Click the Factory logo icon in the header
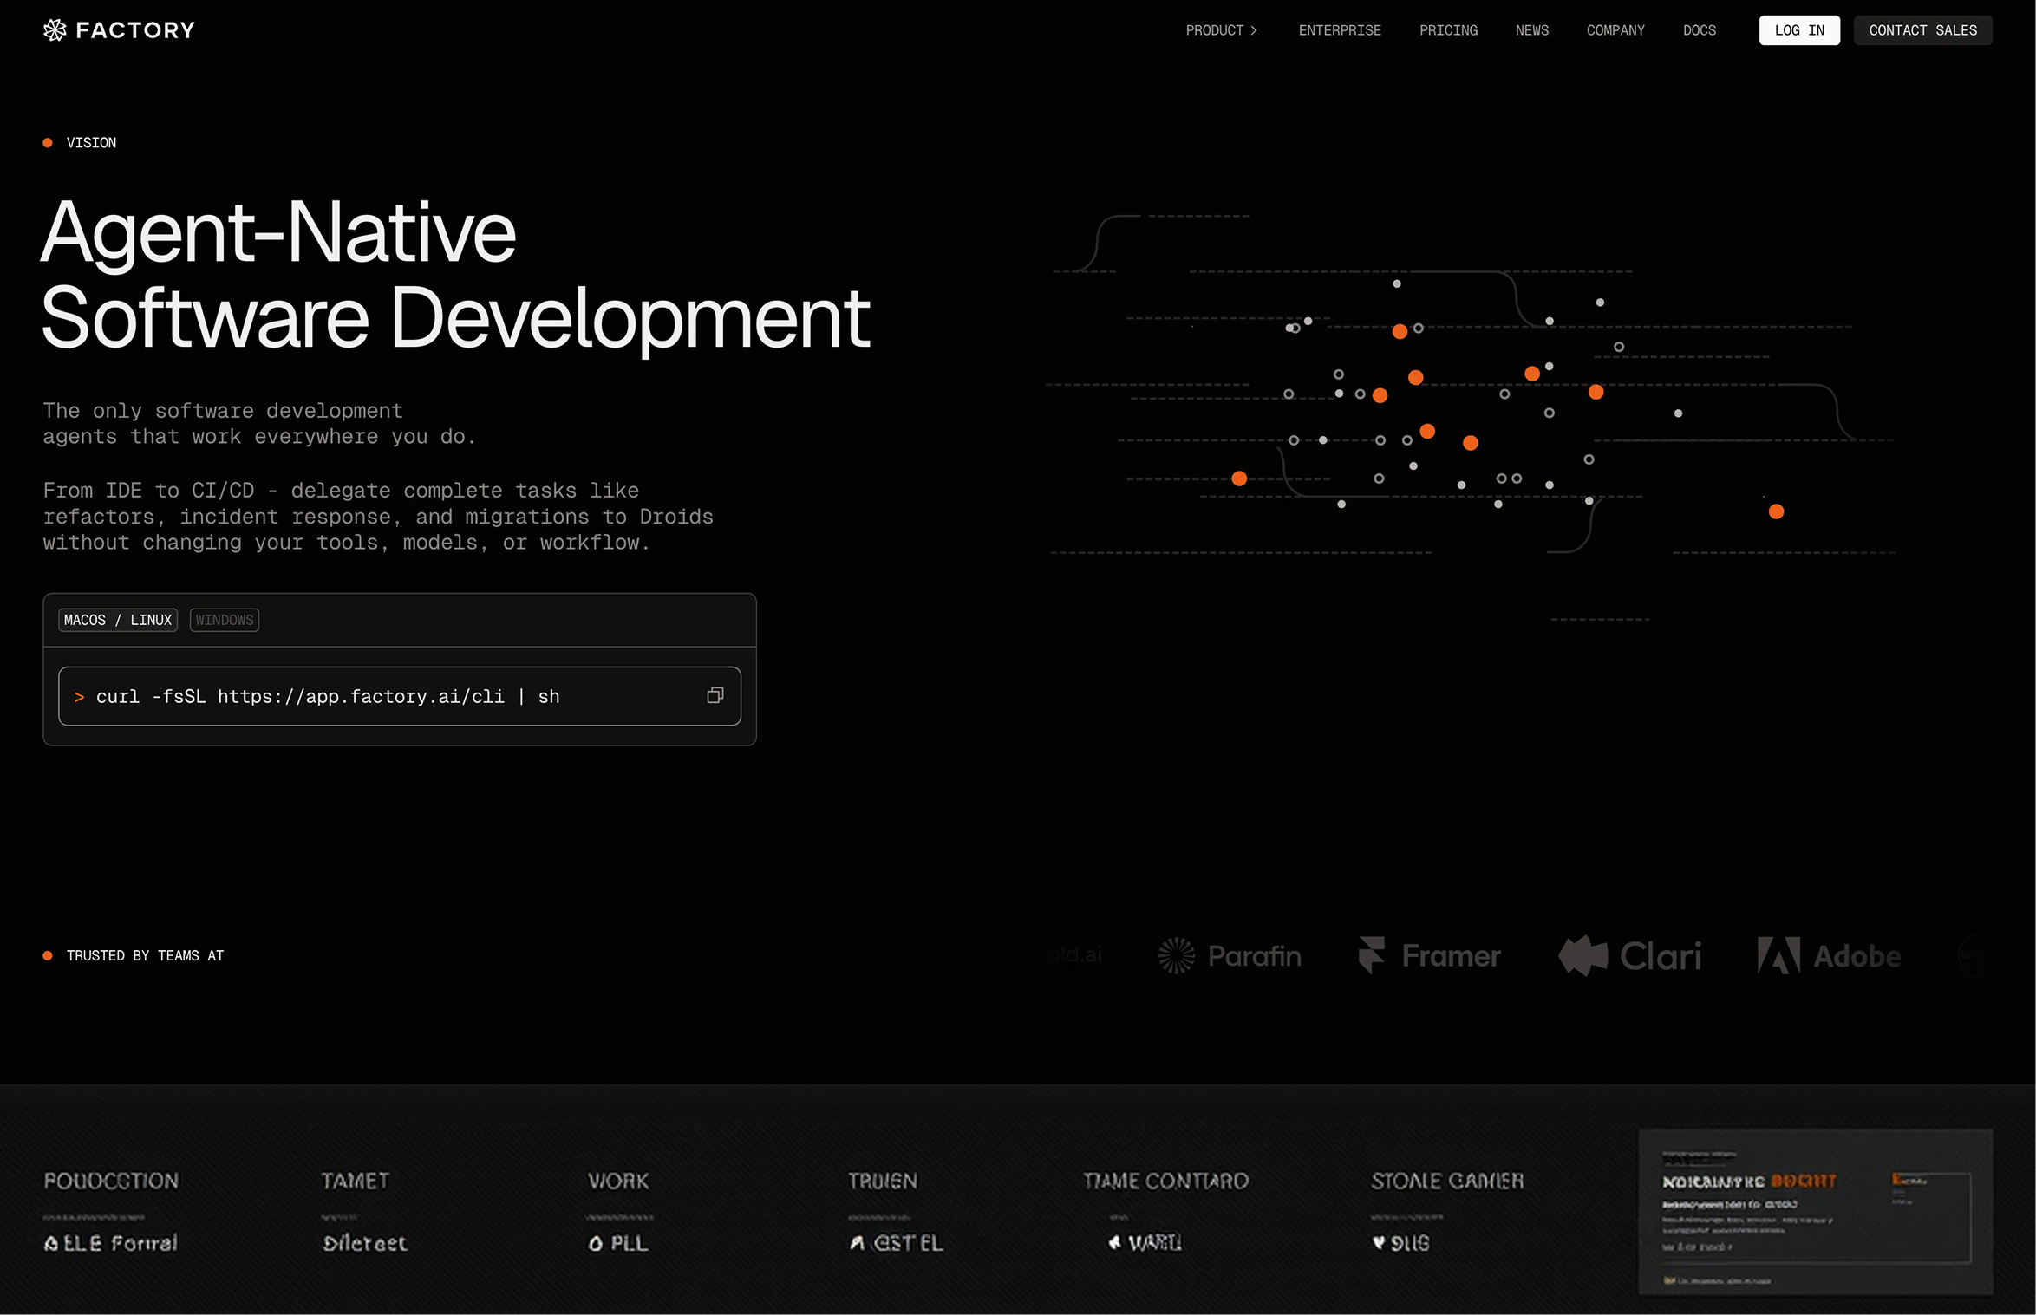Viewport: 2036px width, 1315px height. click(54, 29)
